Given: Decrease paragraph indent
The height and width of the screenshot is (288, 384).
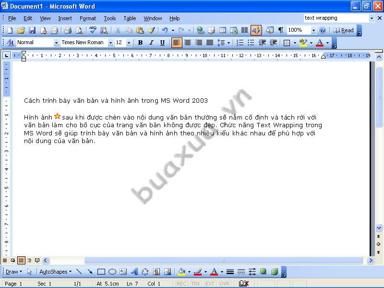Looking at the screenshot, I should coord(262,43).
